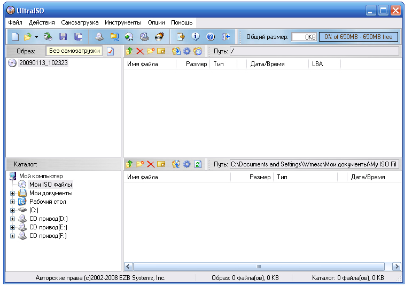Expand the CD привод(D:) tree node
Image resolution: width=412 pixels, height=288 pixels.
pos(12,219)
